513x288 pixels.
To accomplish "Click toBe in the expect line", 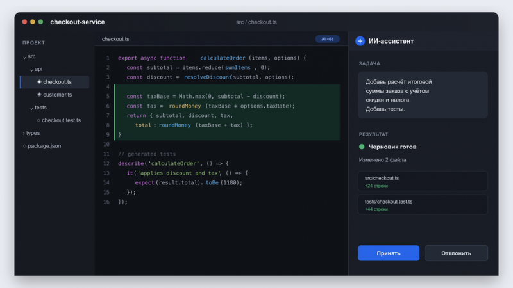I will pyautogui.click(x=212, y=182).
